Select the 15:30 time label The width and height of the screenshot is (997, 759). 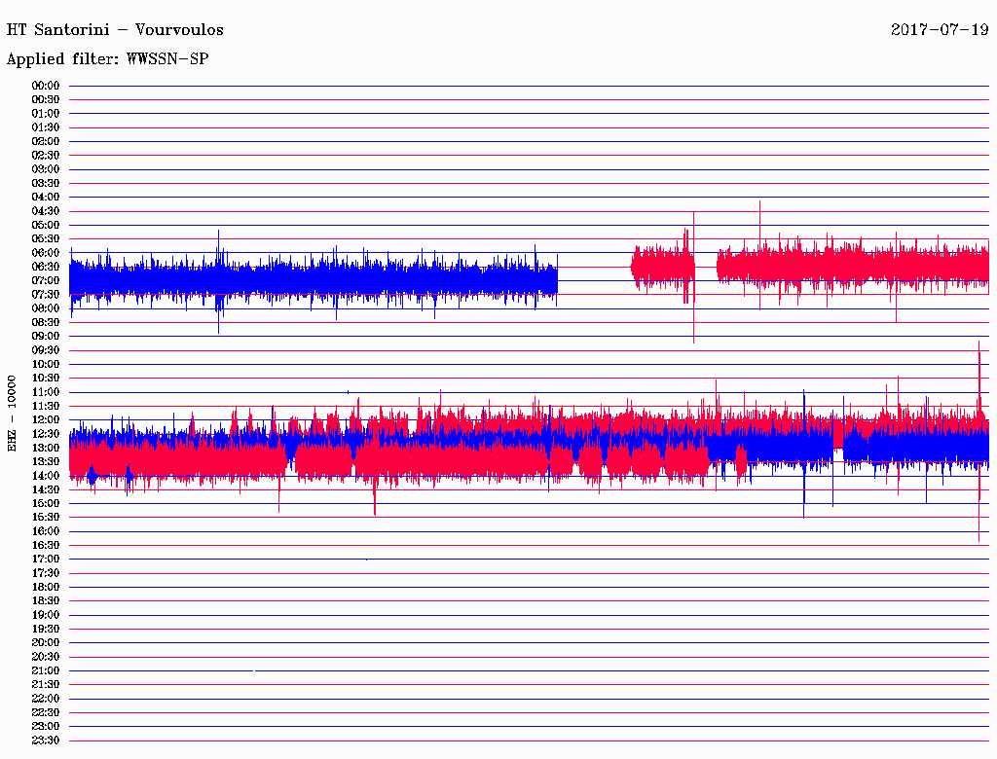tap(46, 518)
